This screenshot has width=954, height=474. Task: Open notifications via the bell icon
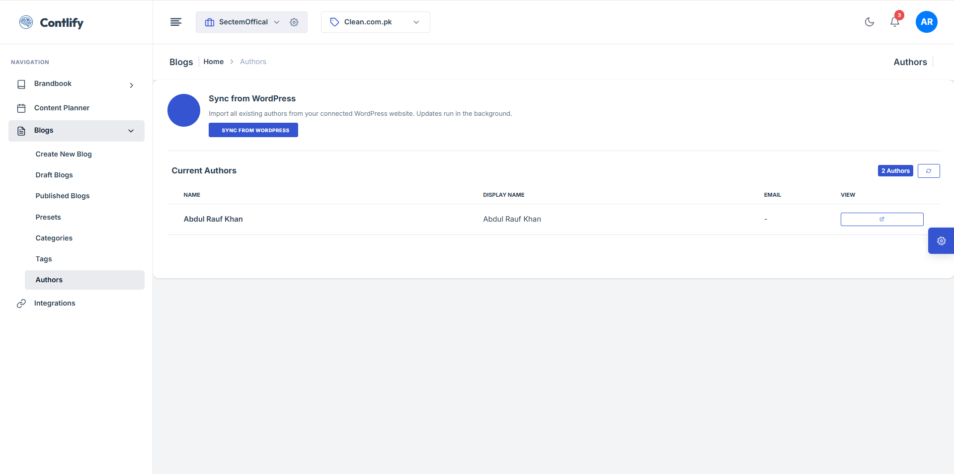894,22
